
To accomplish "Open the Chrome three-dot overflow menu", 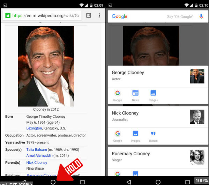I will pyautogui.click(x=99, y=15).
